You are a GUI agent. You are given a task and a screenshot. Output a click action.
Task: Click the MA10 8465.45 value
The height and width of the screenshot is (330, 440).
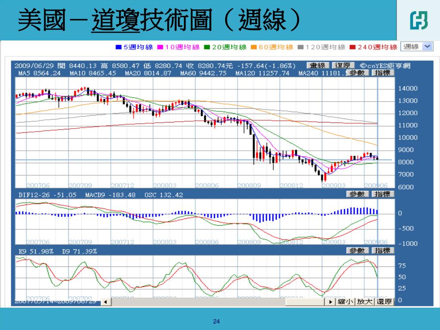tap(93, 73)
